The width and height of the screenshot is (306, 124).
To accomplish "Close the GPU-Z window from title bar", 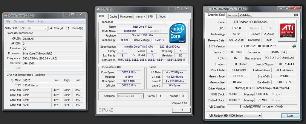I will click(x=295, y=8).
